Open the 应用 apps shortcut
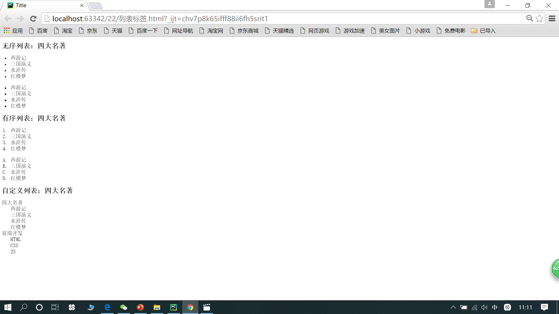Screen dimensions: 559x314 coord(13,31)
